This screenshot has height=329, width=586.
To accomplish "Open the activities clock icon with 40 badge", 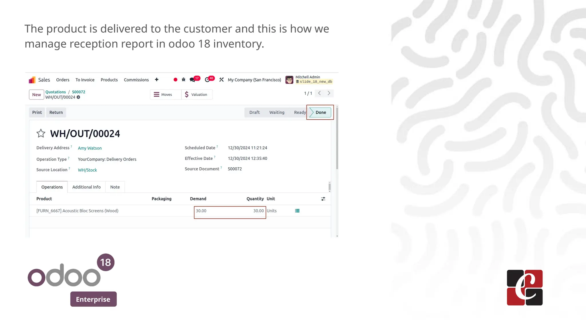I will point(207,80).
